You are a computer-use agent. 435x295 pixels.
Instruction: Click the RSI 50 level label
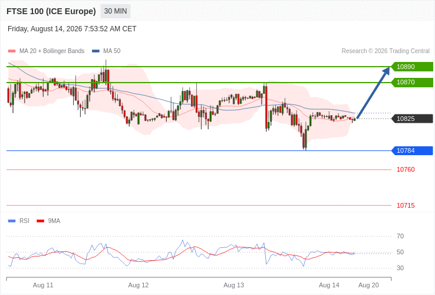[400, 252]
